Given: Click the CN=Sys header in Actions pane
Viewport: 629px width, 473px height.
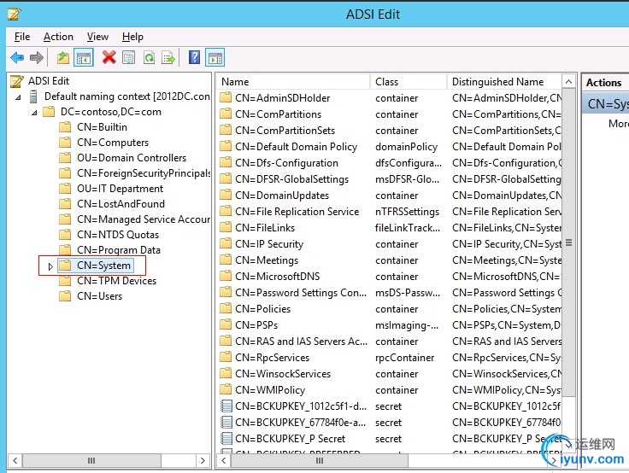Looking at the screenshot, I should click(606, 104).
